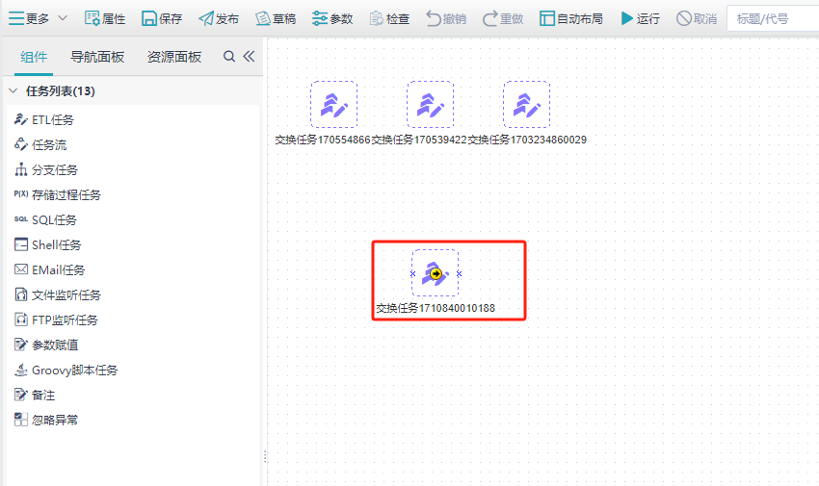This screenshot has height=486, width=819.
Task: Collapse the 任务列表(13) group
Action: tap(13, 91)
